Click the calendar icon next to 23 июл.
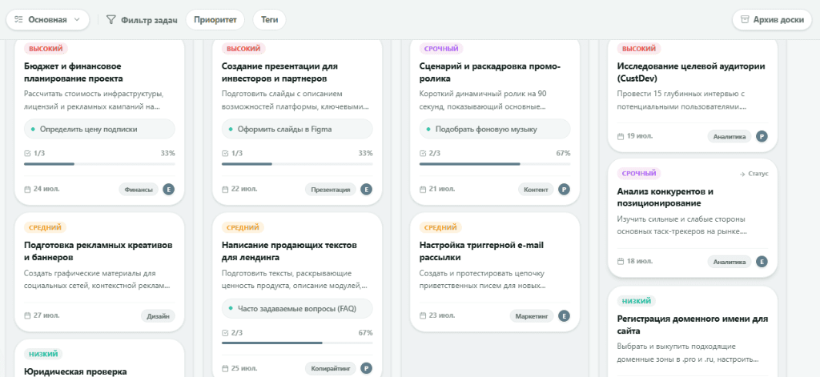 click(423, 315)
